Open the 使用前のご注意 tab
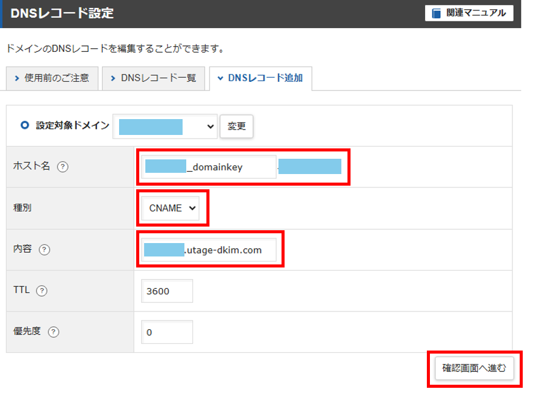538x400 pixels. 52,78
